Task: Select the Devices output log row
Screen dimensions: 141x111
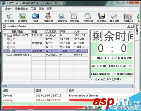Action: [68, 96]
